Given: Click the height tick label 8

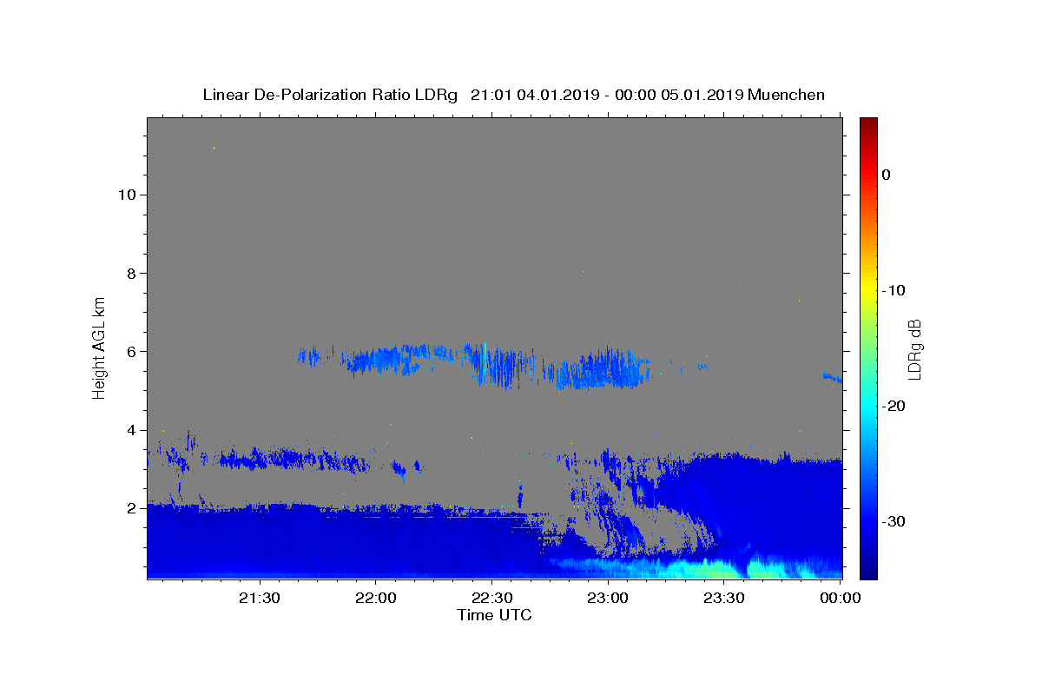Looking at the screenshot, I should pos(132,273).
